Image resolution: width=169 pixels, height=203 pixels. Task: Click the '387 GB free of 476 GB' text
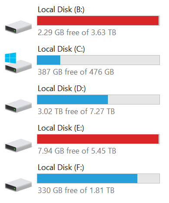click(x=76, y=72)
